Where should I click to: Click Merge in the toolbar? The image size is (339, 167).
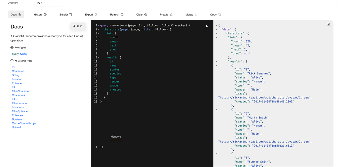(191, 14)
